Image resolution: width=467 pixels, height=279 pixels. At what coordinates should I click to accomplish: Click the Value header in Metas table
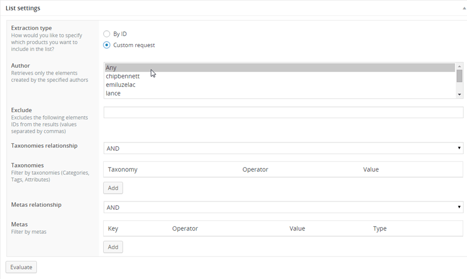tap(297, 228)
